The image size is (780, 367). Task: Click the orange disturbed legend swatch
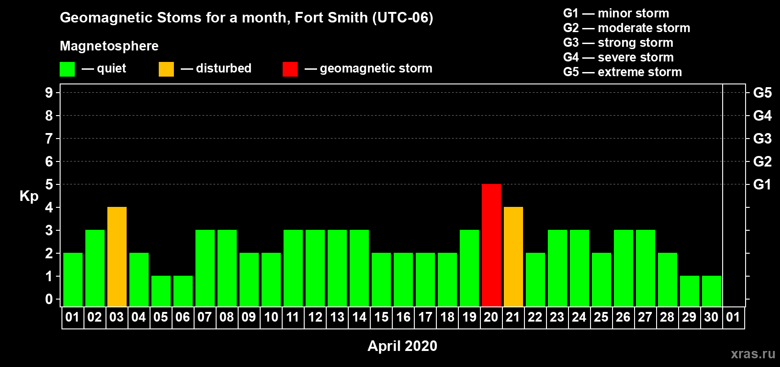(x=166, y=69)
